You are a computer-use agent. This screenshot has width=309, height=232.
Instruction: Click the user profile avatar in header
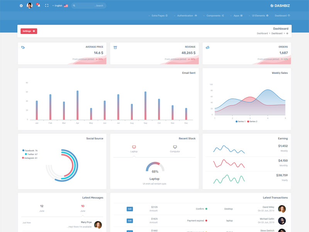click(30, 6)
